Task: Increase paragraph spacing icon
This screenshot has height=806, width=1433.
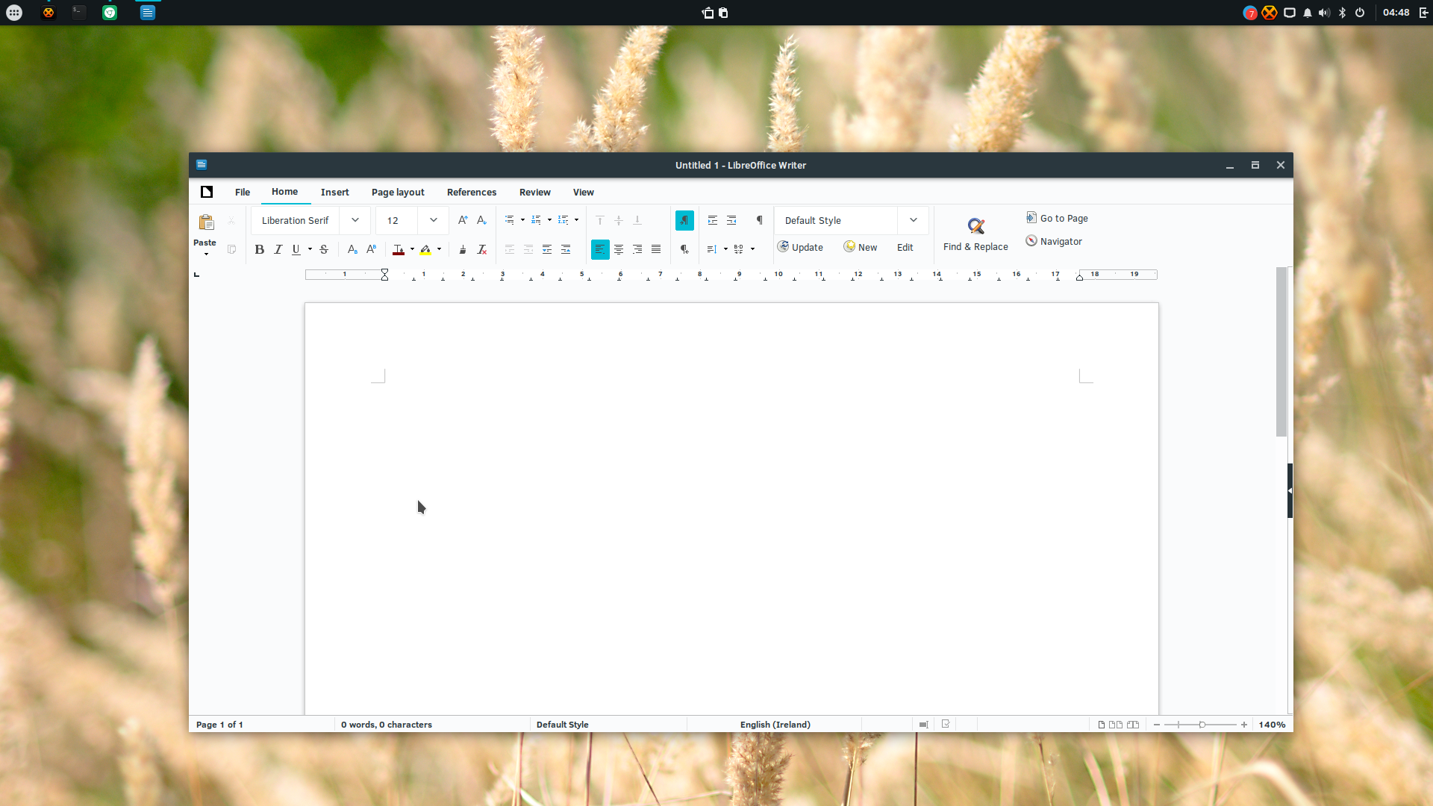Action: [547, 249]
